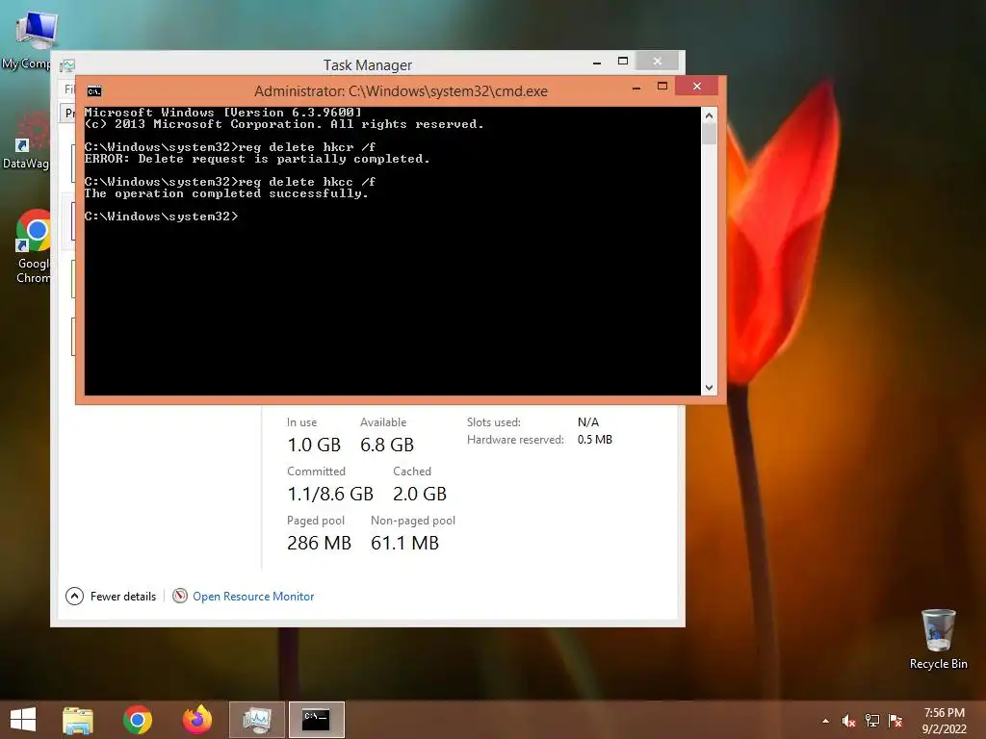Image resolution: width=986 pixels, height=739 pixels.
Task: Click the cmd scrollbar up arrow
Action: [x=709, y=115]
